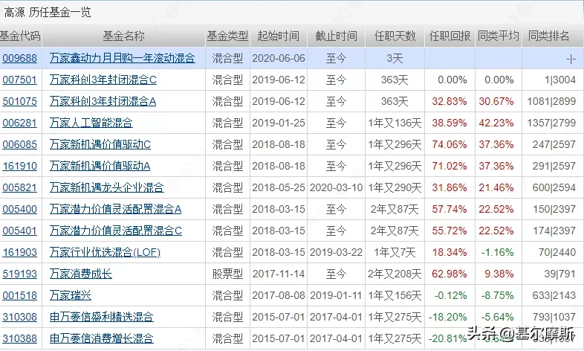
Task: Open fund code link 005821
Action: tap(20, 187)
